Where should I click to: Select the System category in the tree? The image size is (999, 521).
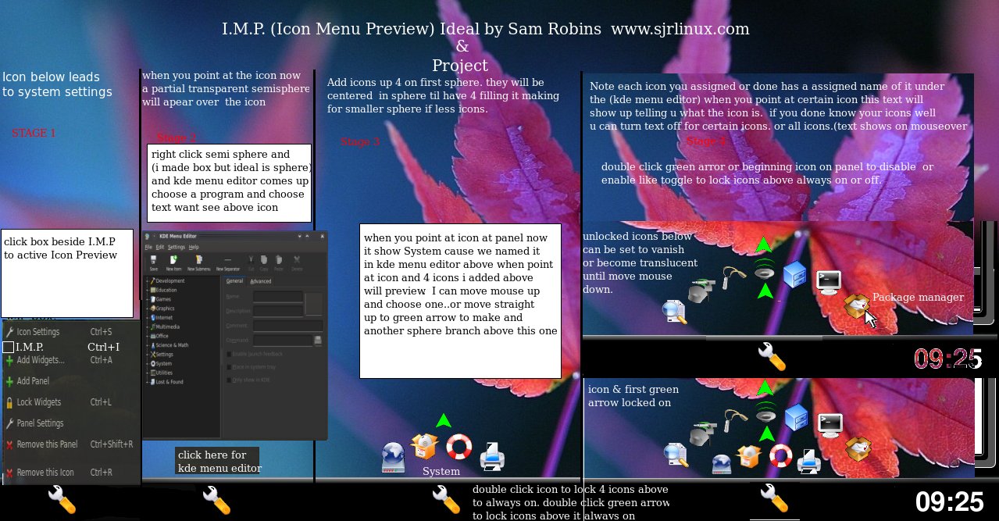(161, 363)
